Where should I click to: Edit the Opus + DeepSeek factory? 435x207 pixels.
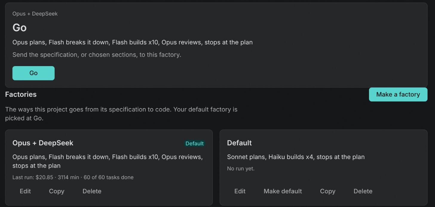pos(25,191)
